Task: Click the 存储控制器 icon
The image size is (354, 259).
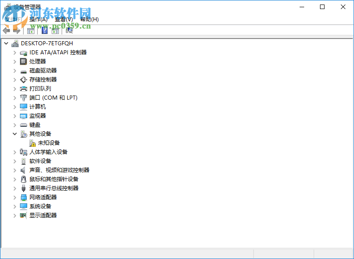Action: [24, 80]
